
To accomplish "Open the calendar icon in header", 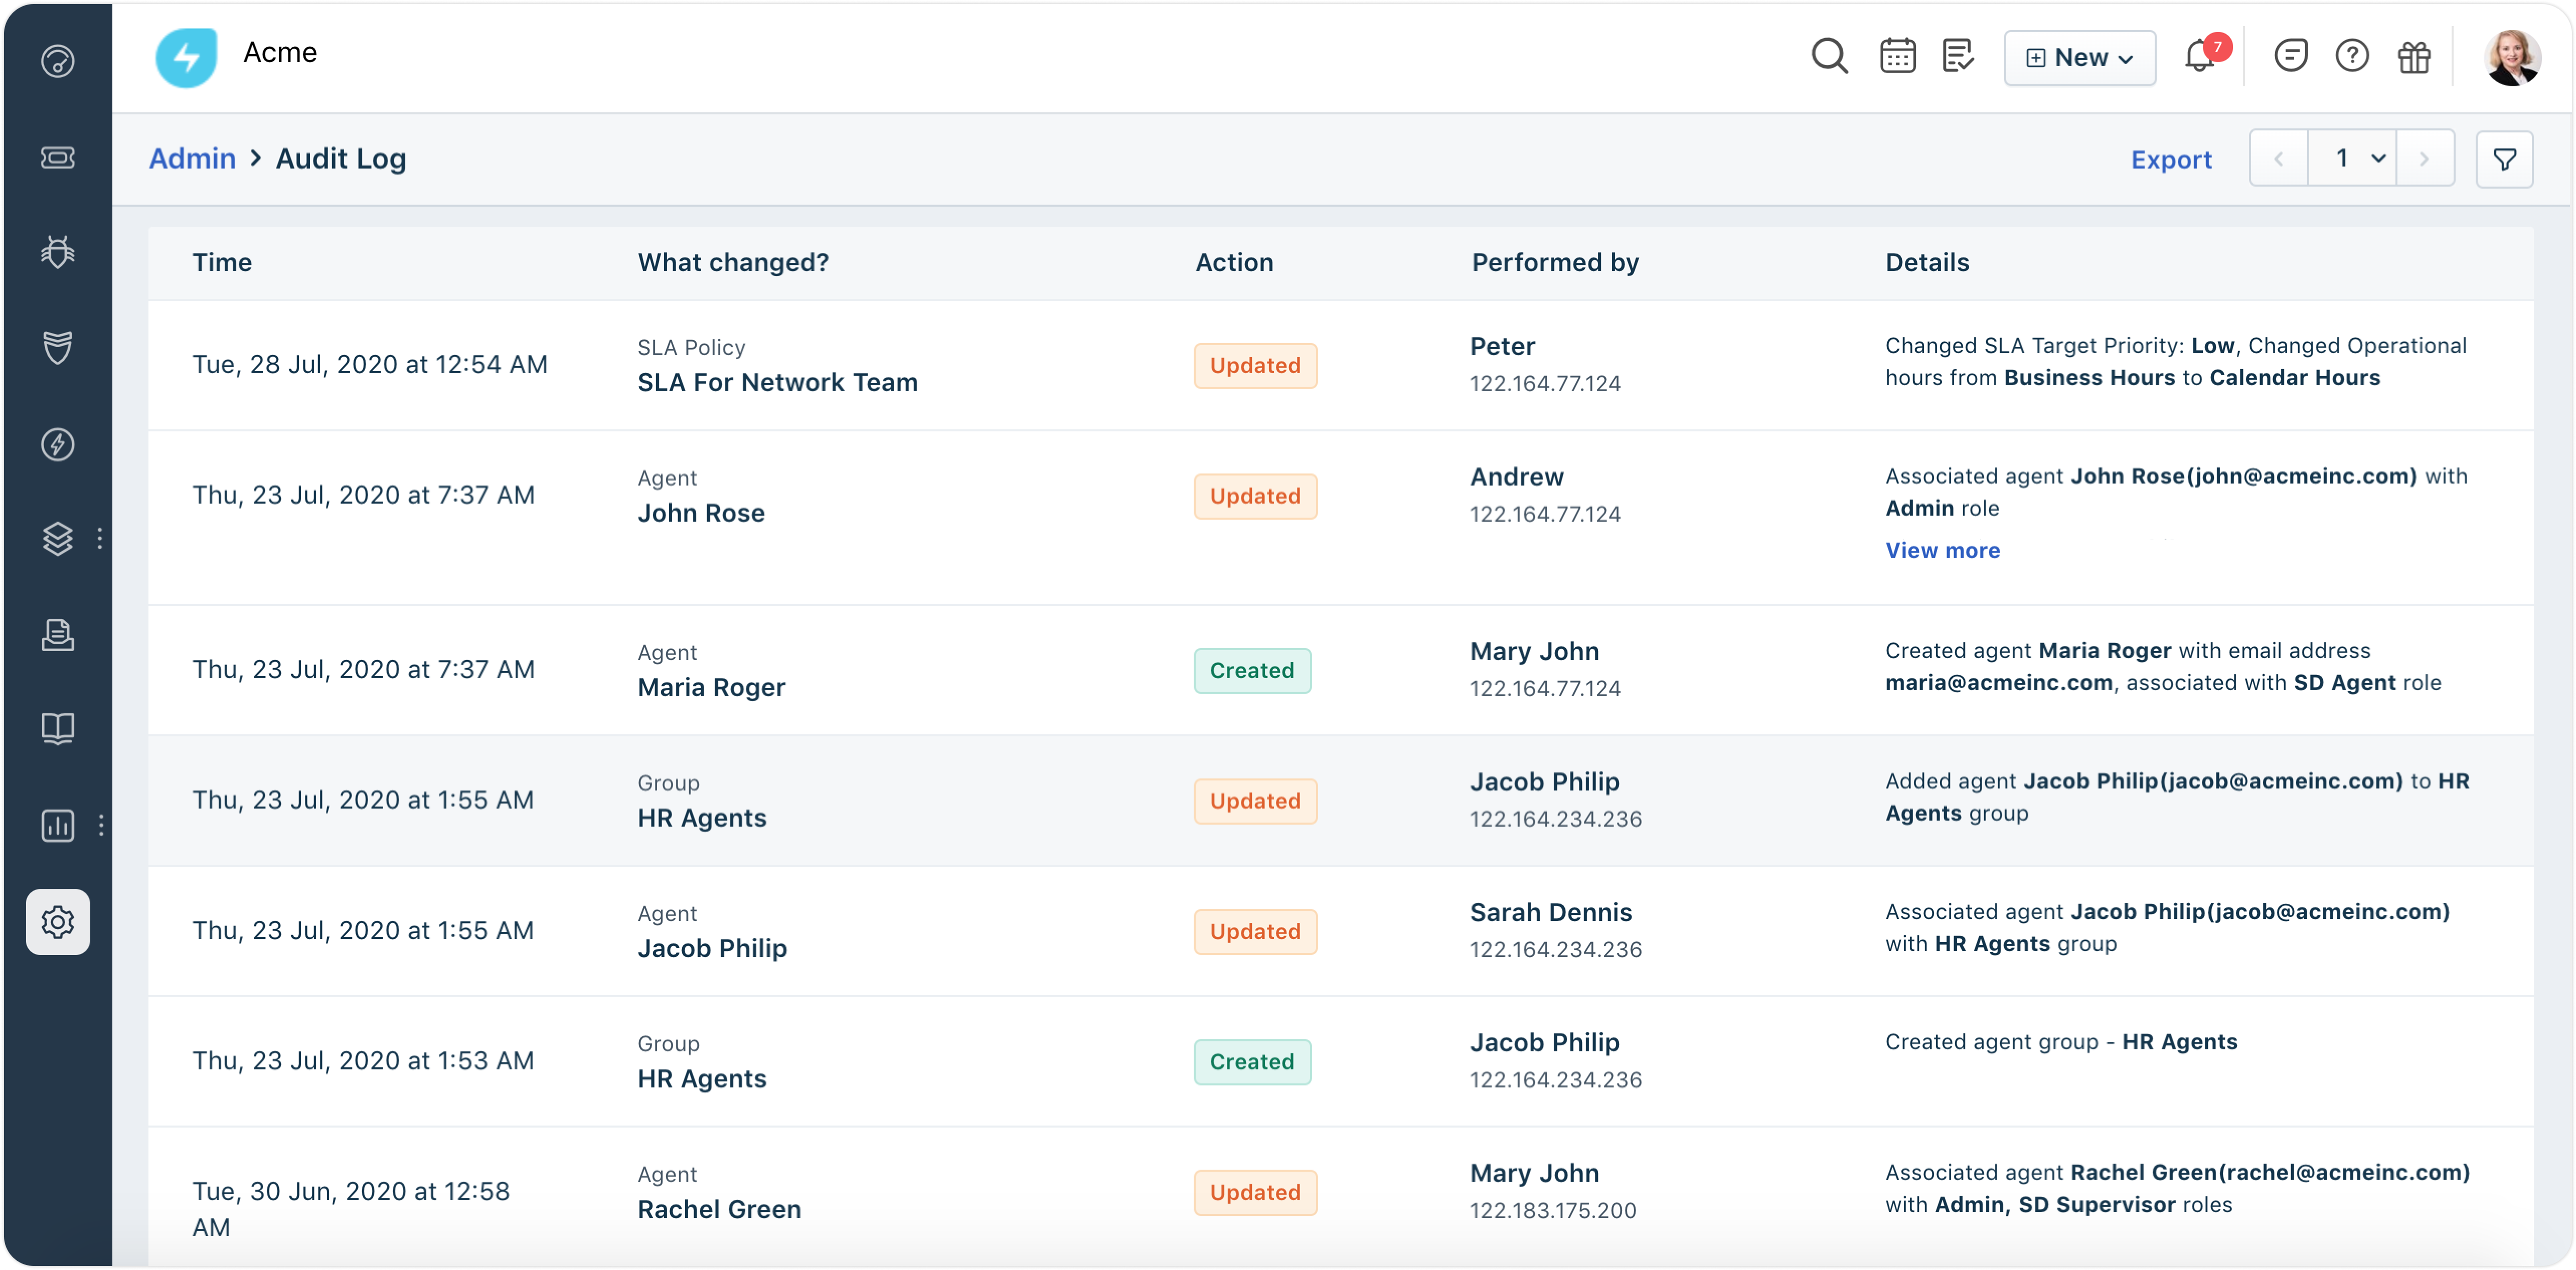I will point(1897,57).
